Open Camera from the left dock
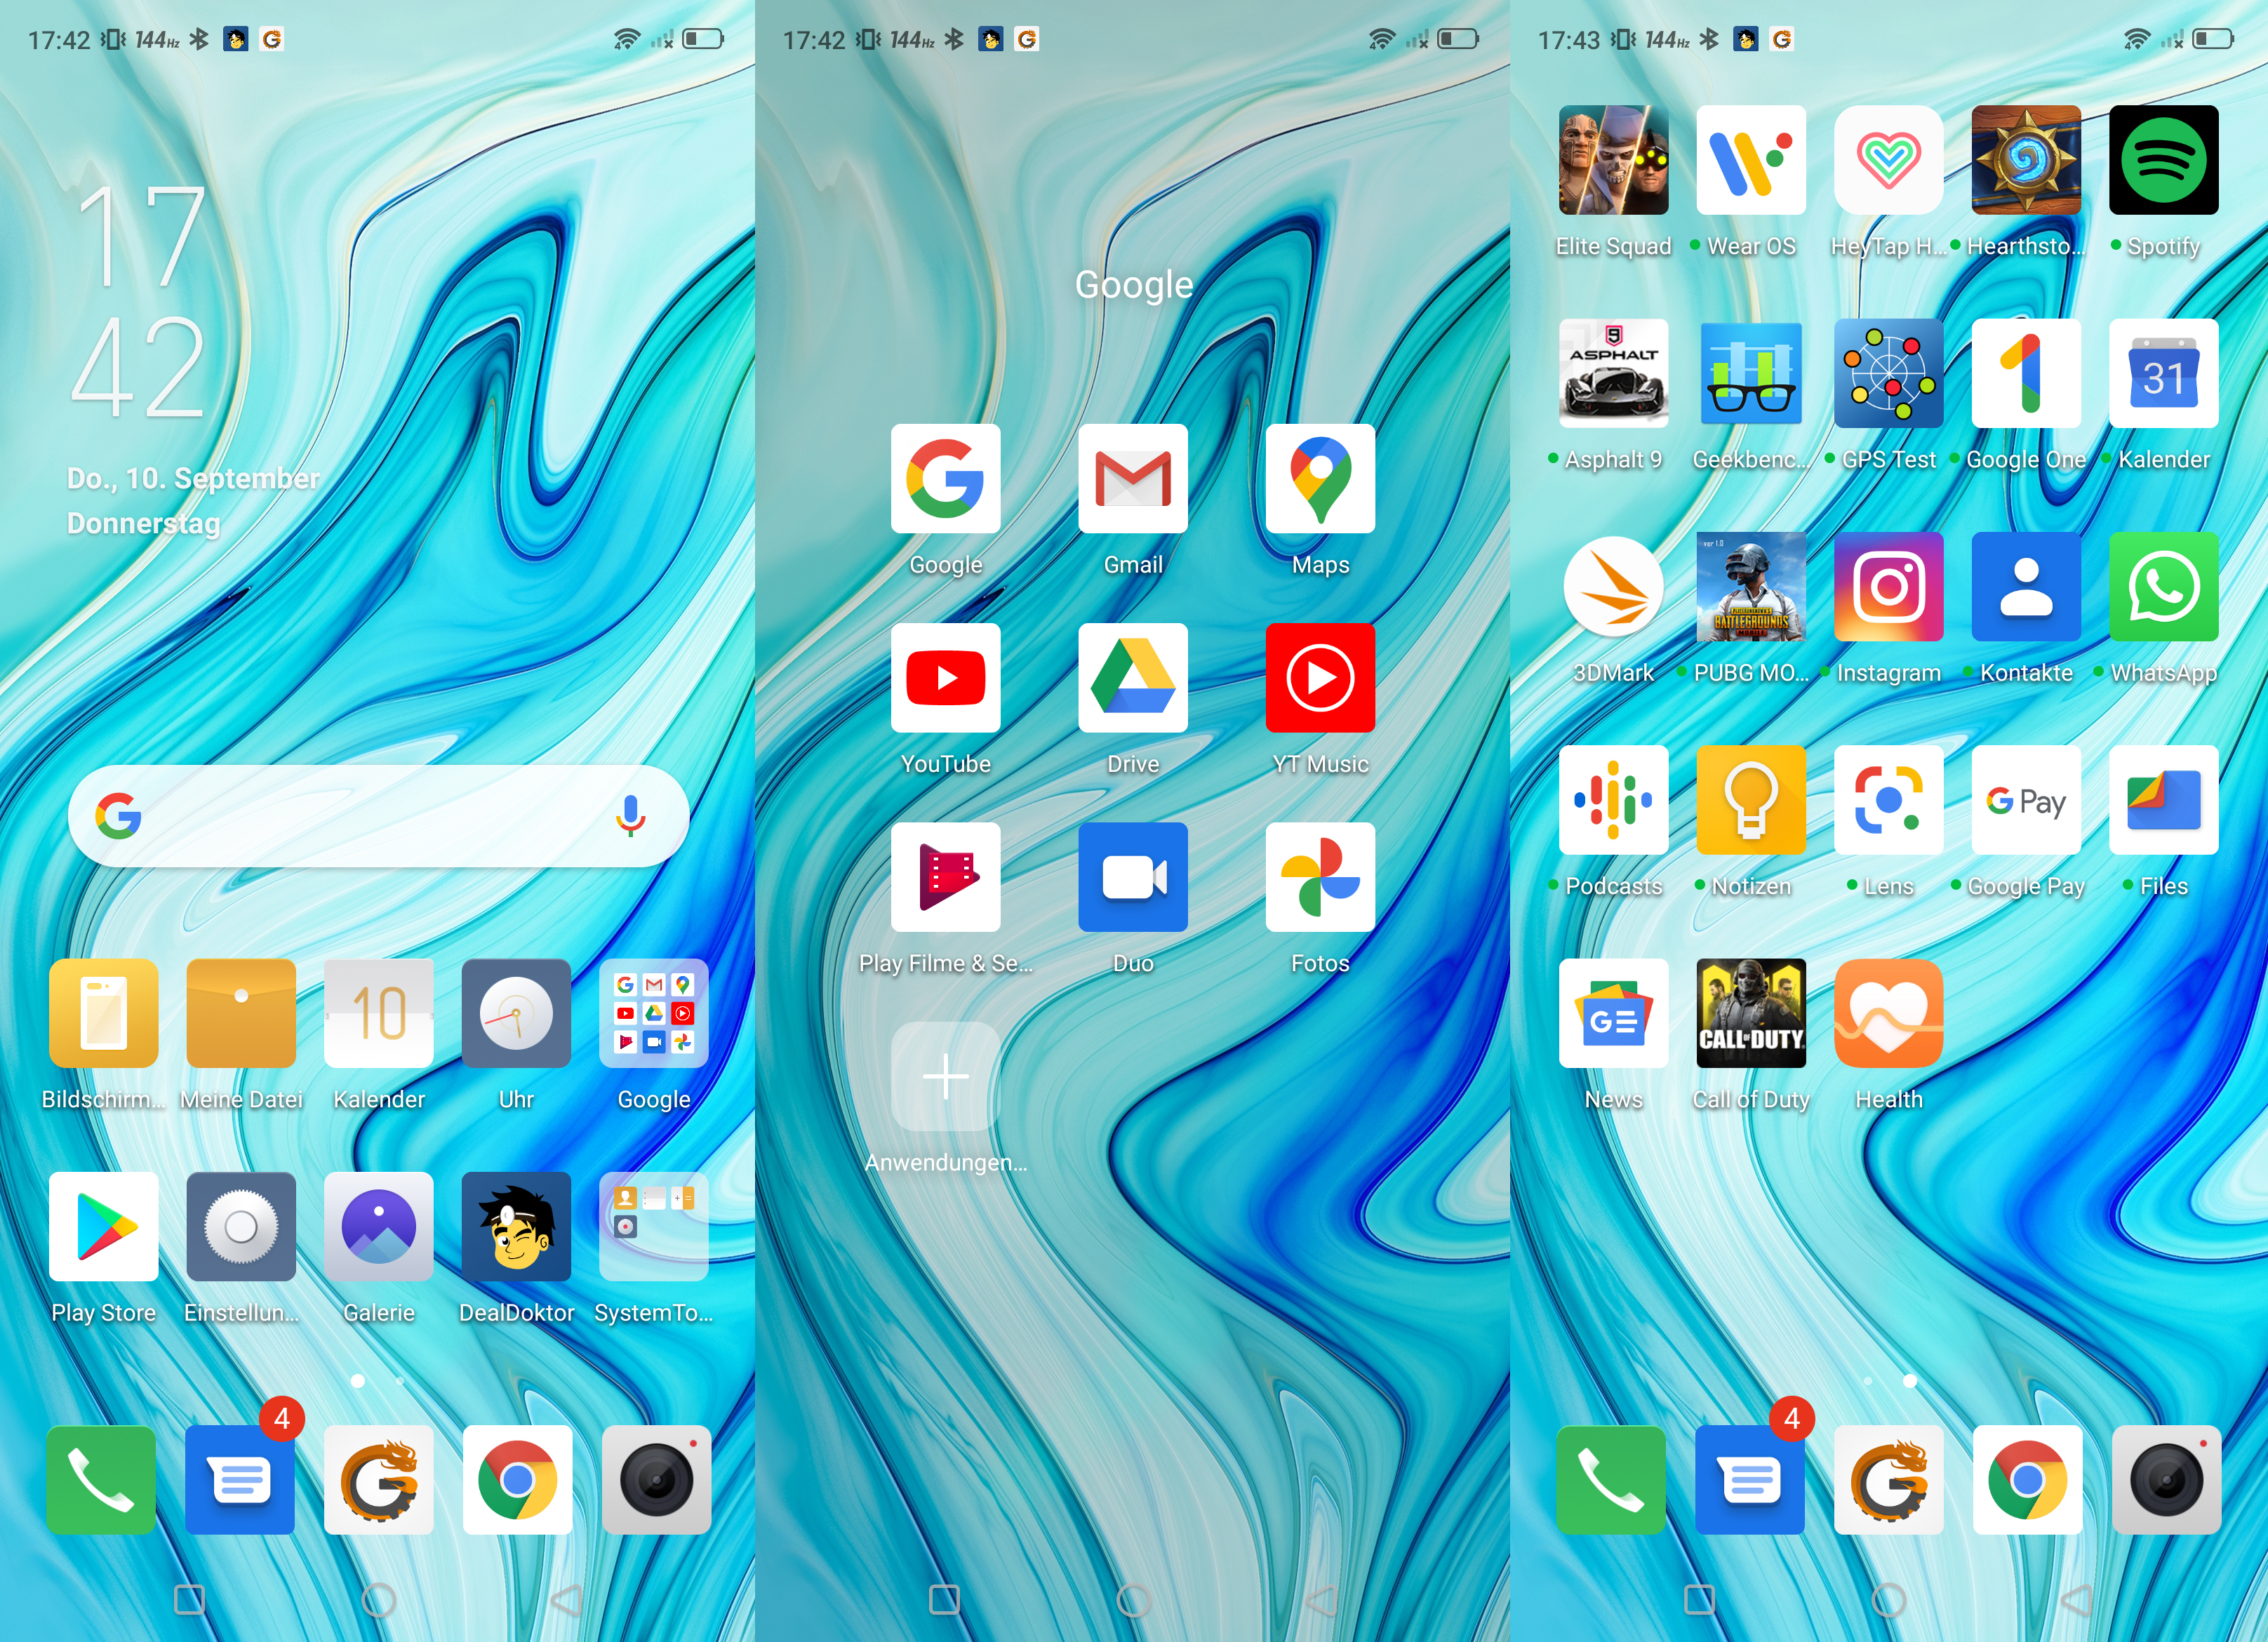This screenshot has height=1642, width=2268. pos(656,1480)
